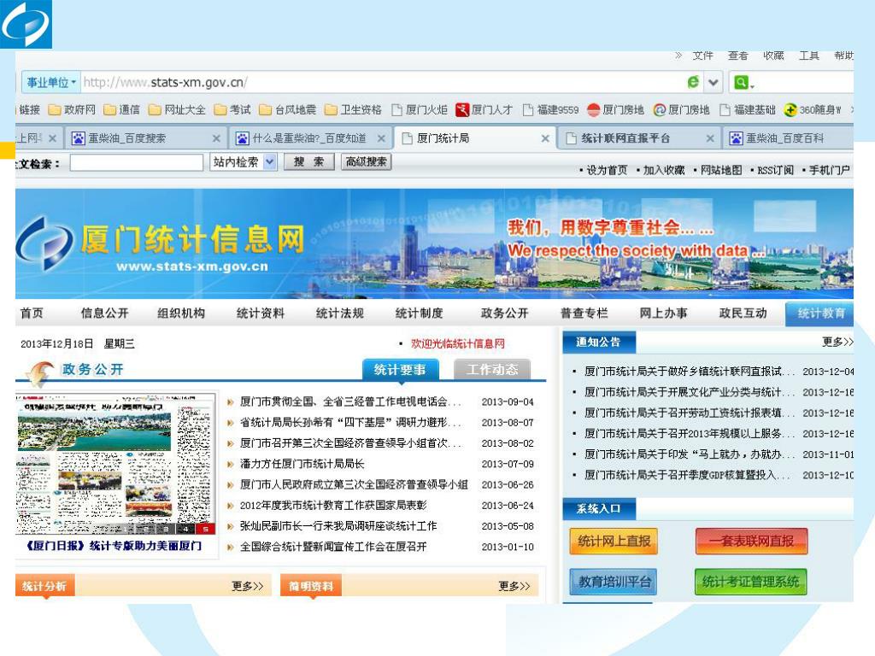Close the 厦门统计局 tab
875x656 pixels.
click(545, 138)
